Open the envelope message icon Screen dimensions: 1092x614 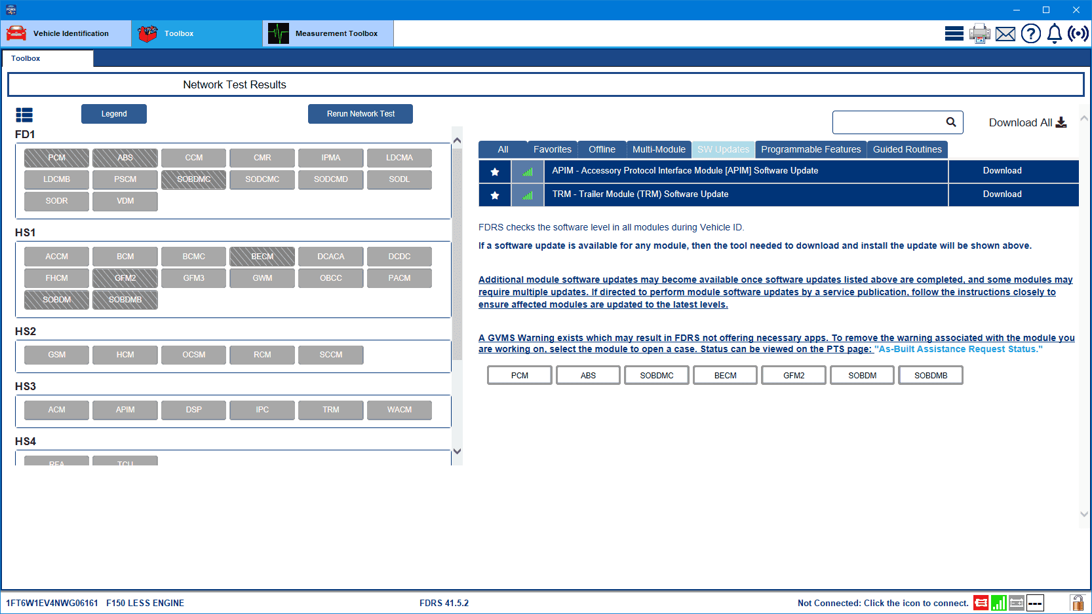coord(1005,34)
